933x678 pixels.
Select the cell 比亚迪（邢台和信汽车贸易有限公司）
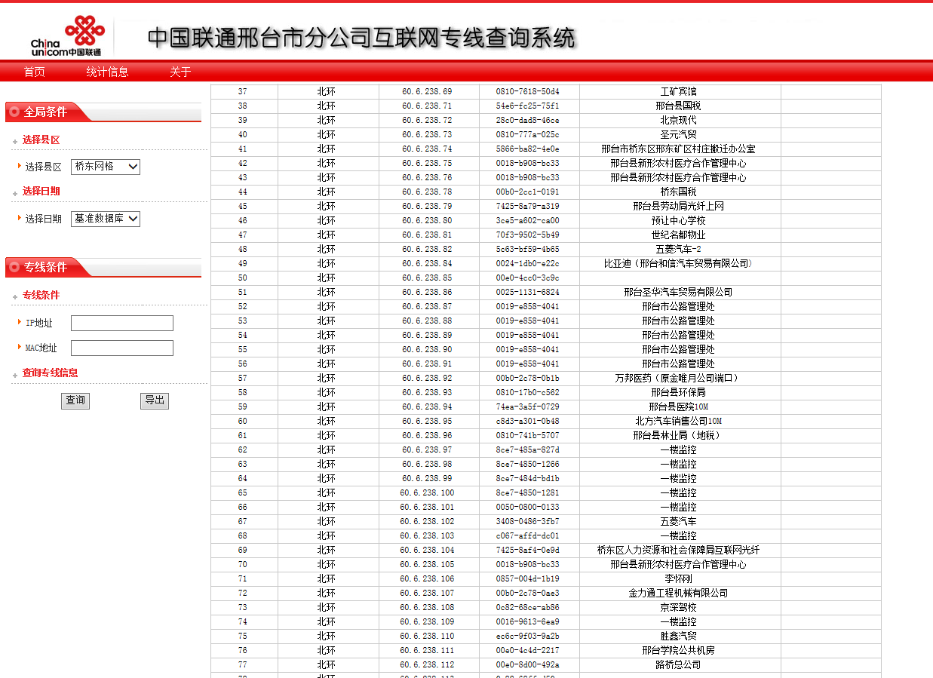680,263
